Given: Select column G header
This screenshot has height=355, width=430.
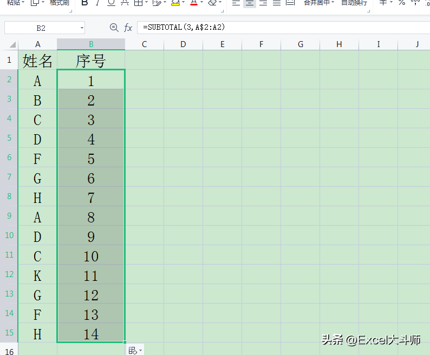Looking at the screenshot, I should tap(301, 44).
